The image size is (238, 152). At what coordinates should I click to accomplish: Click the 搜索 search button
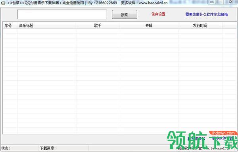point(125,14)
